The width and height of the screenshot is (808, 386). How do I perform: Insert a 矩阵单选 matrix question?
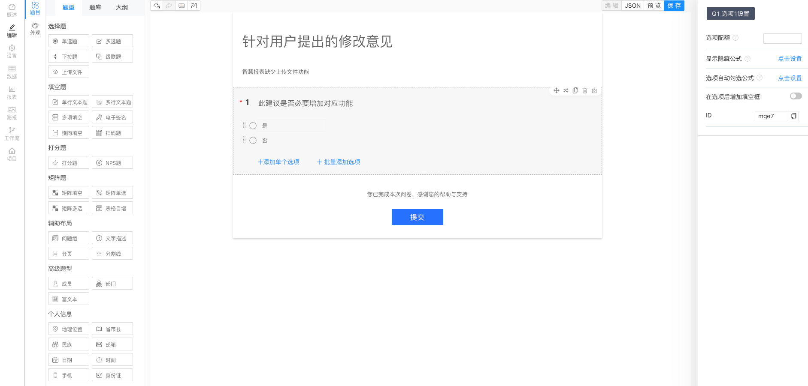[x=112, y=192]
